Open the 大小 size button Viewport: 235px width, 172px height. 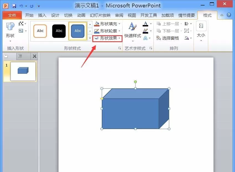[201, 31]
